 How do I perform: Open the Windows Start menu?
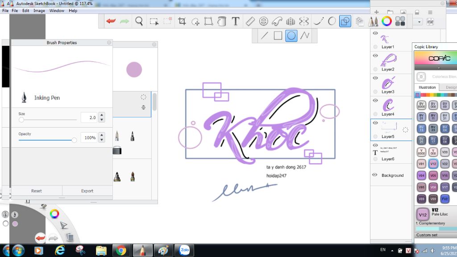point(18,250)
